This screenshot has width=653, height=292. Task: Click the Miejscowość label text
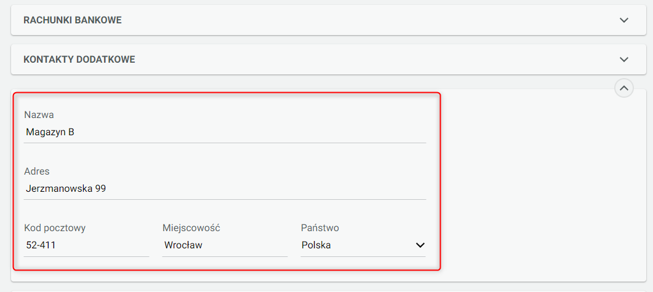pyautogui.click(x=191, y=228)
